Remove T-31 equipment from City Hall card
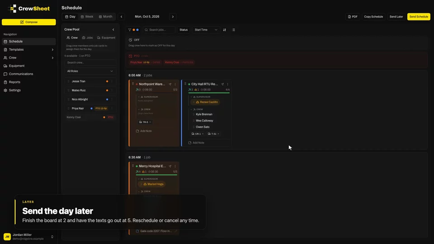Image resolution: width=434 pixels, height=244 pixels. pos(218,134)
